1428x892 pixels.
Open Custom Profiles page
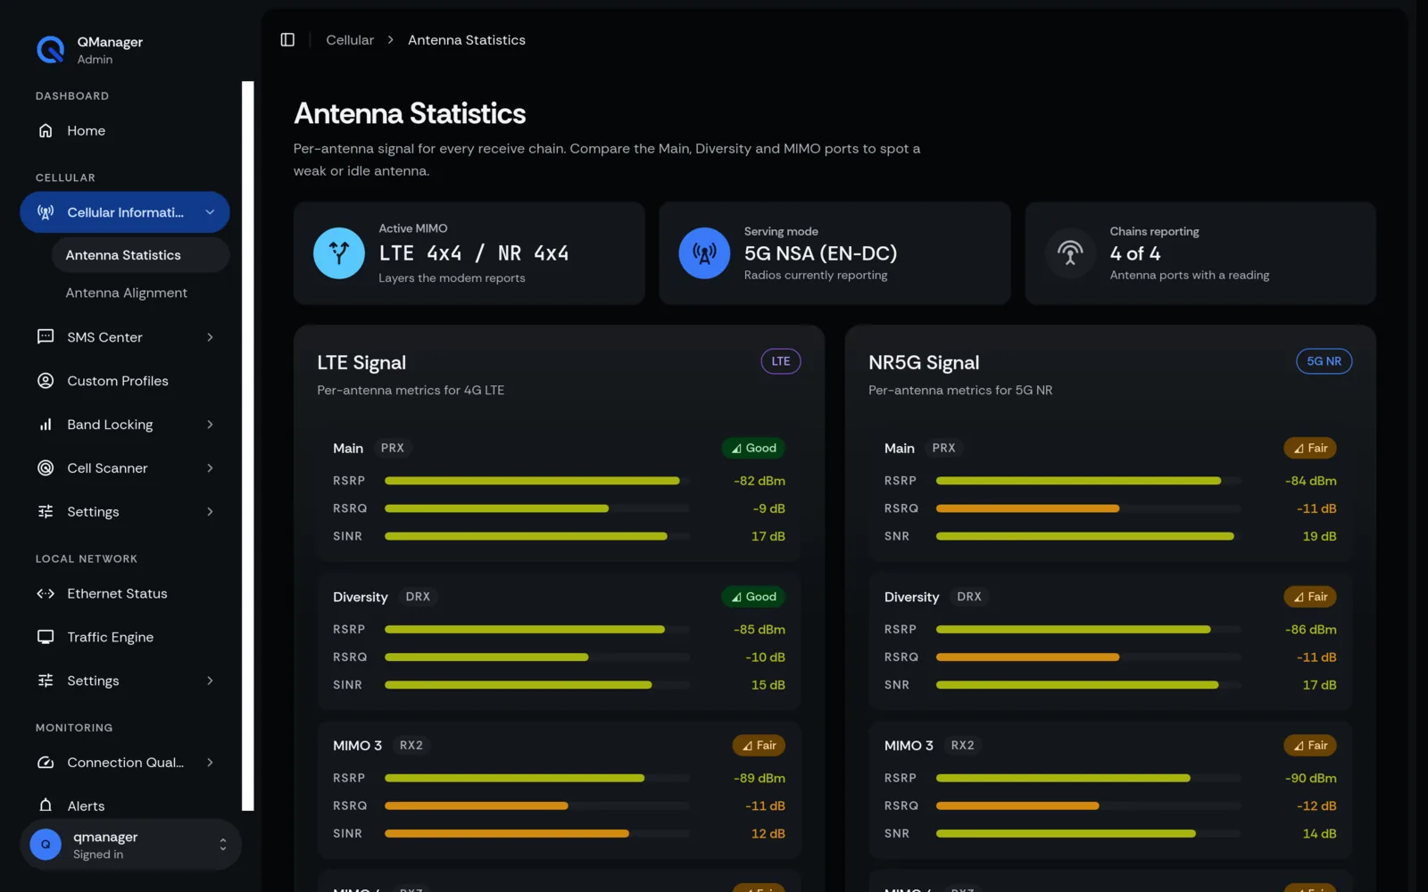pos(125,381)
